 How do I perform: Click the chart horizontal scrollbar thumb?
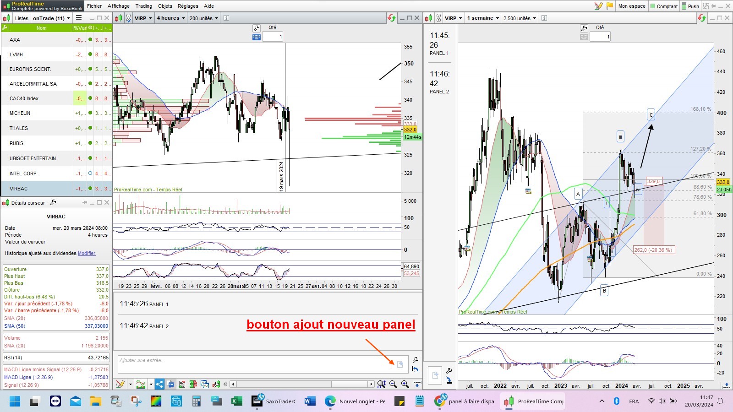click(x=349, y=384)
